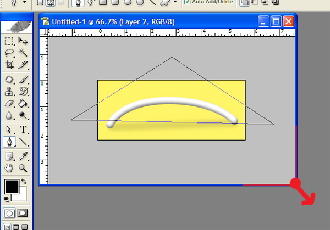Expand the shape geometry options arrow
Image resolution: width=330 pixels, height=230 pixels.
pyautogui.click(x=175, y=2)
